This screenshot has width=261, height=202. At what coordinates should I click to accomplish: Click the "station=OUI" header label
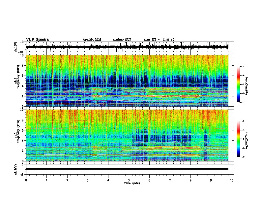(x=122, y=40)
